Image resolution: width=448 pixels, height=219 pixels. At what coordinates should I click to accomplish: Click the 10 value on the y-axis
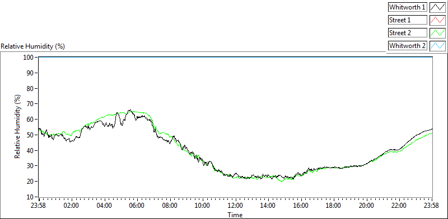pos(31,197)
